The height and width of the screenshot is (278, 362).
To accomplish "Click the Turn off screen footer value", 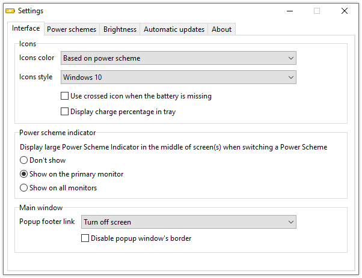I will (x=108, y=222).
